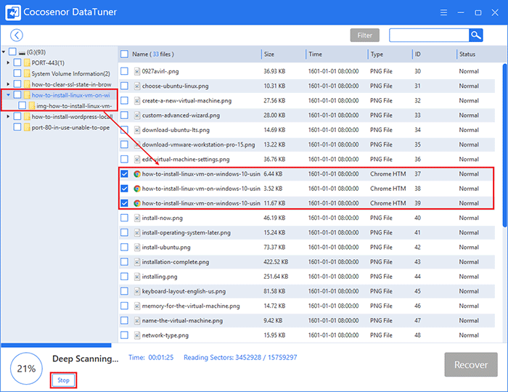Click the file icon of keyboard-layout-english-us.png
This screenshot has width=508, height=392.
point(137,291)
